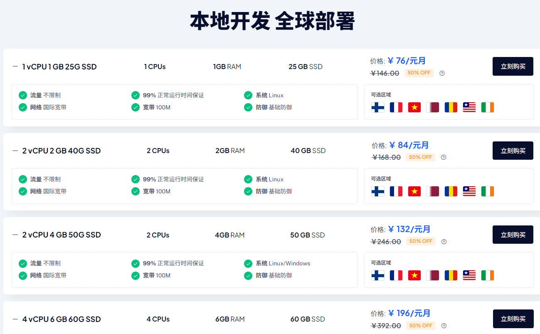Choose the France flag in the 2 GB 40G plan
The height and width of the screenshot is (334, 540).
(x=396, y=191)
